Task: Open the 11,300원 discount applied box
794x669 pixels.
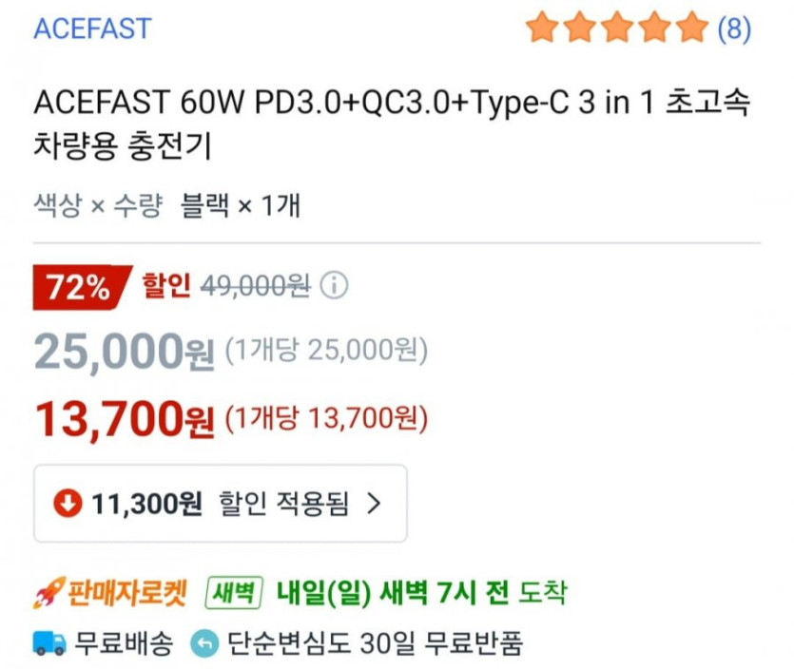Action: (x=220, y=503)
